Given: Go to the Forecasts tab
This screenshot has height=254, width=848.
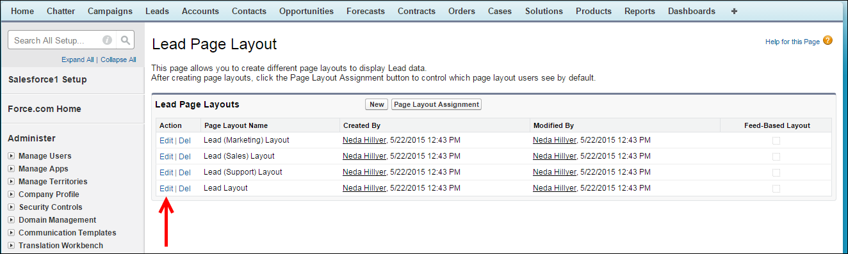Looking at the screenshot, I should (x=366, y=11).
